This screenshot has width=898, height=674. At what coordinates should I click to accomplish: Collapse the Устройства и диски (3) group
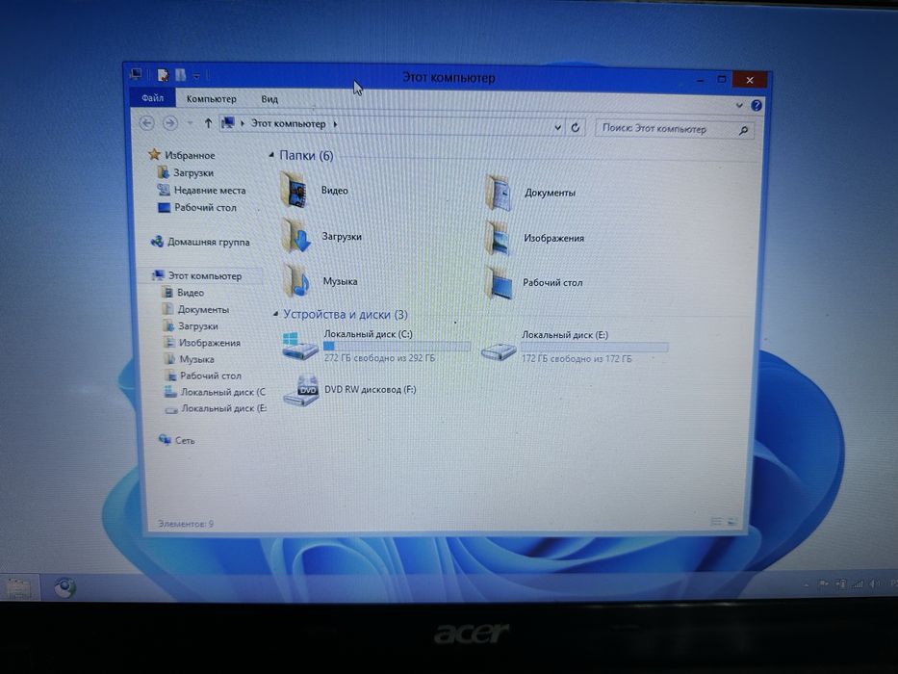pyautogui.click(x=275, y=314)
